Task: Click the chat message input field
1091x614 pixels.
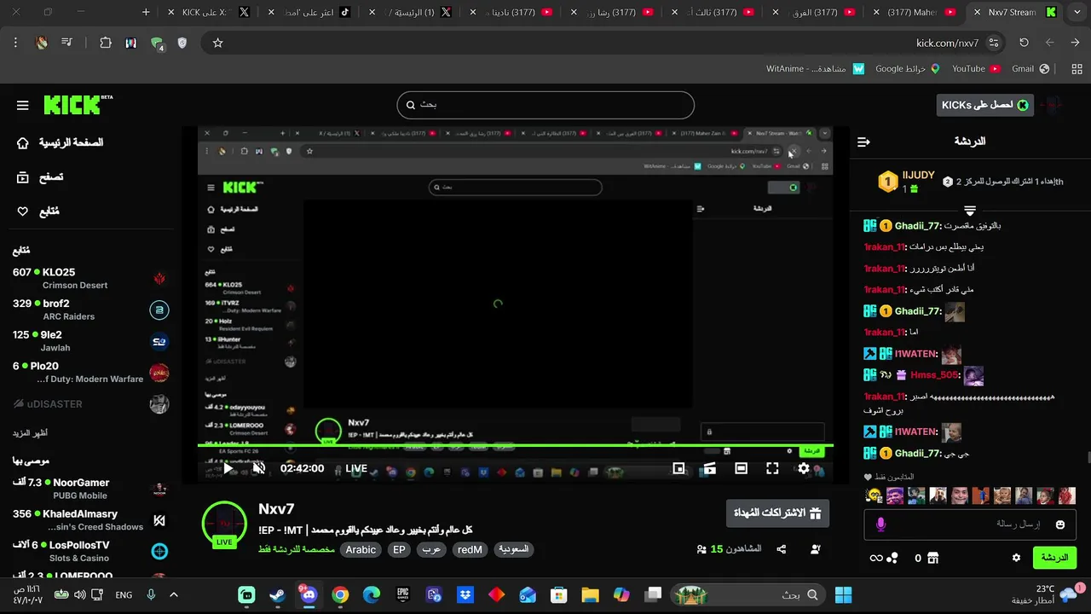Action: click(x=972, y=524)
